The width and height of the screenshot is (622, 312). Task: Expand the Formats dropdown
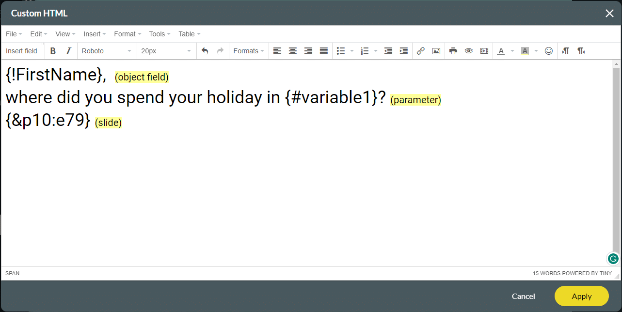[248, 51]
